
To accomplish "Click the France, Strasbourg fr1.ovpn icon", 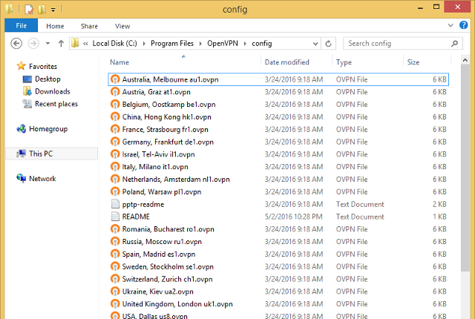I will point(115,129).
